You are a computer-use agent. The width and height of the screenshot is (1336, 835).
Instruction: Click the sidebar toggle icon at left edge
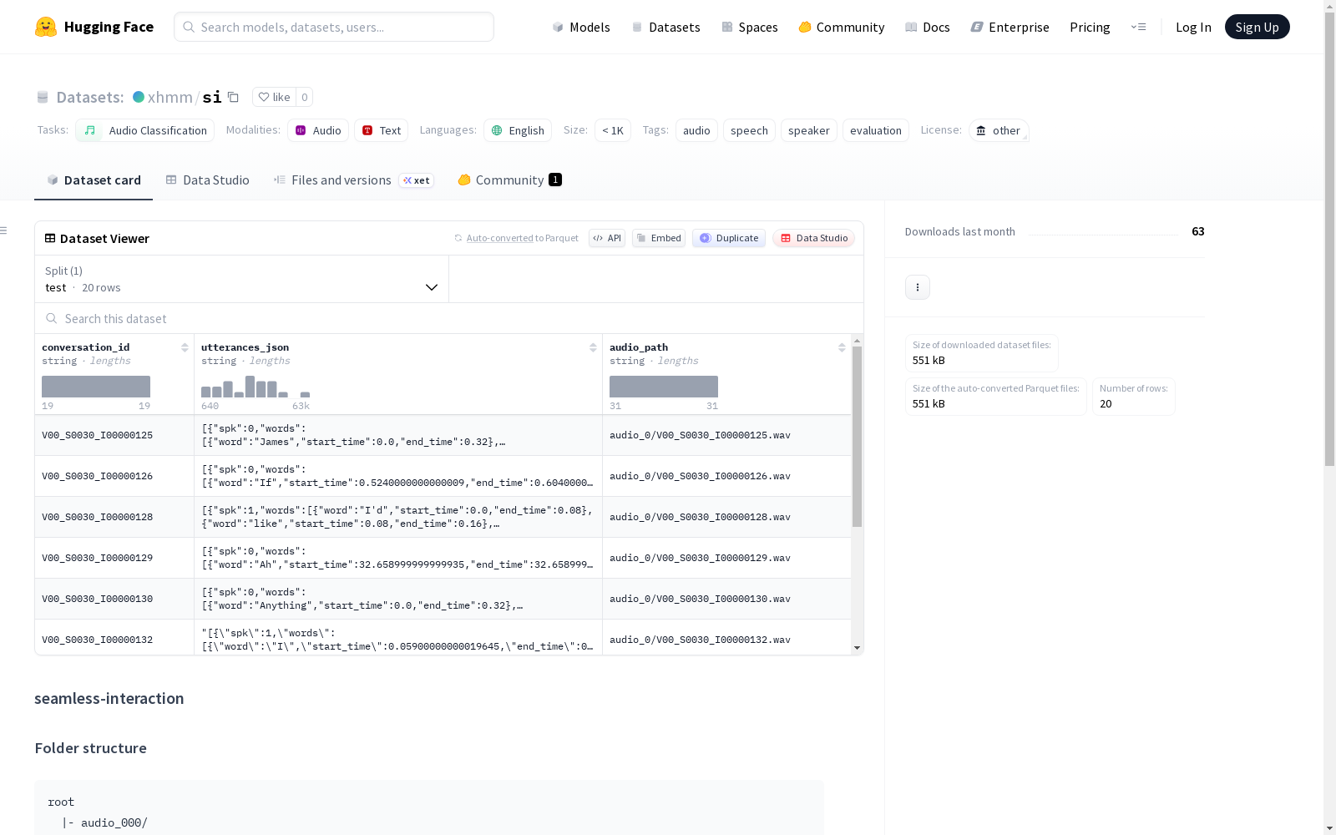(4, 230)
